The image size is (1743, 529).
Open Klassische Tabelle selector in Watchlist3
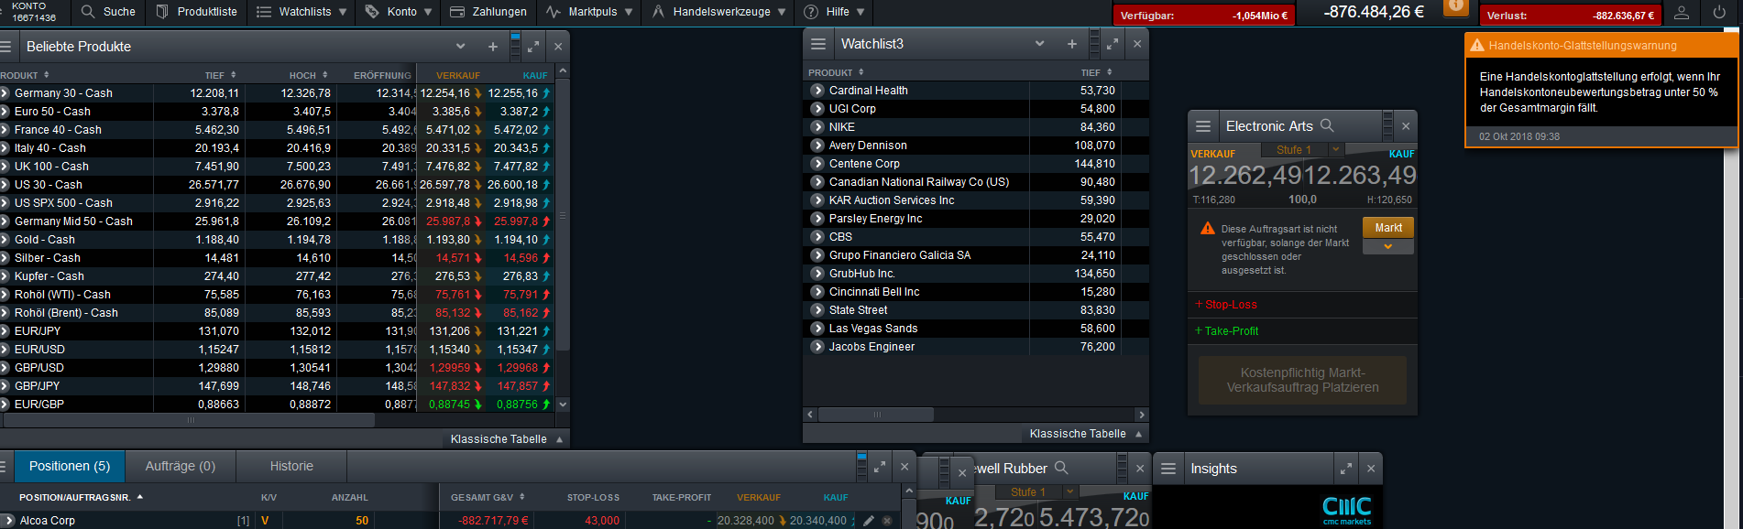1085,434
